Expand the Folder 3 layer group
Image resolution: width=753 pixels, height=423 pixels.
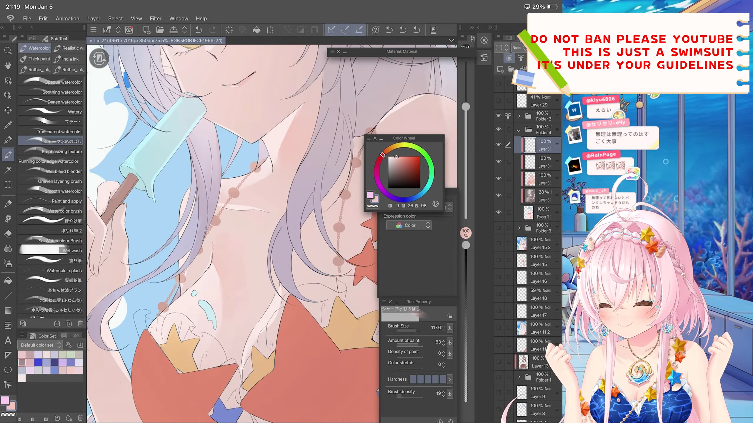519,228
